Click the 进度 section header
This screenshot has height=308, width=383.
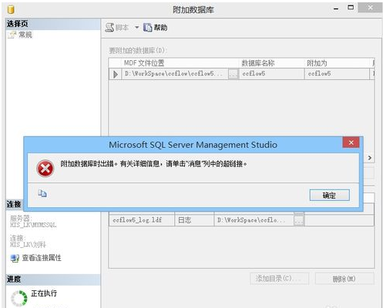click(x=53, y=279)
